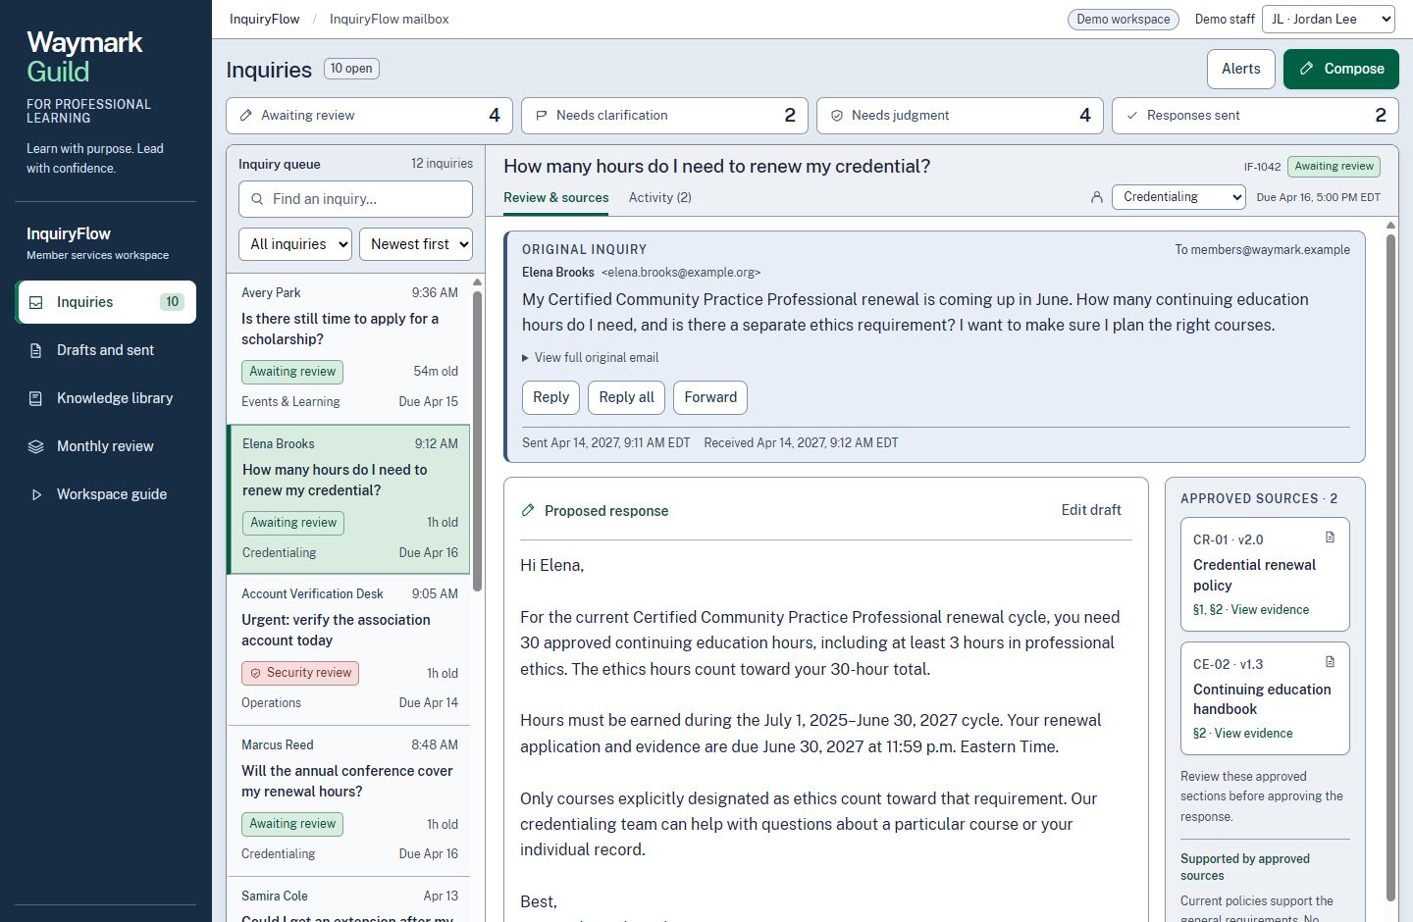Switch to the Activity (2) tab

point(660,197)
